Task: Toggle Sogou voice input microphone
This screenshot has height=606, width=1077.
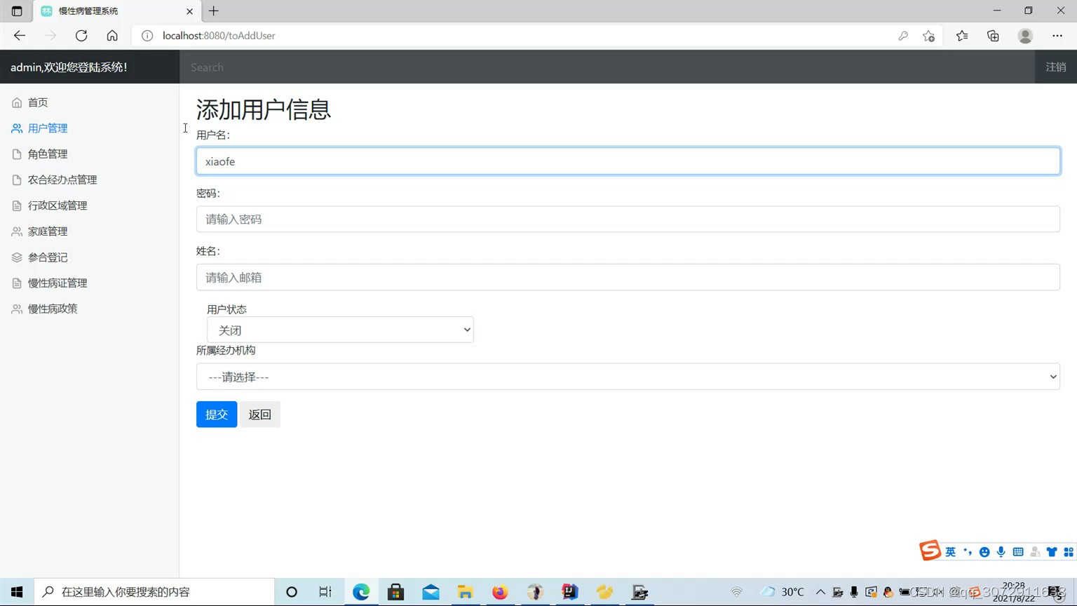Action: (x=1001, y=552)
